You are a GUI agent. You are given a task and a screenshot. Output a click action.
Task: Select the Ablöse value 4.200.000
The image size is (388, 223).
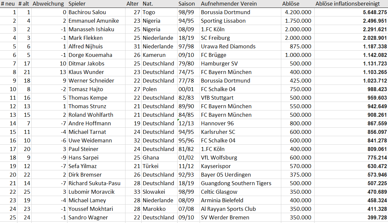(298, 12)
